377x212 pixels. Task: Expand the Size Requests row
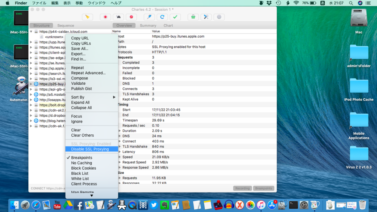[x=120, y=178]
